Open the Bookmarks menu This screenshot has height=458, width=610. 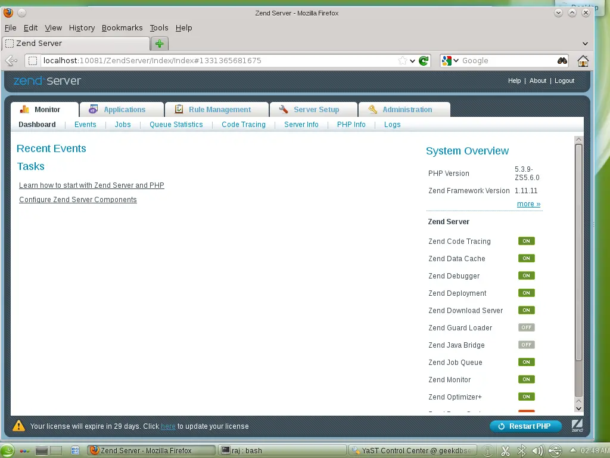coord(122,27)
